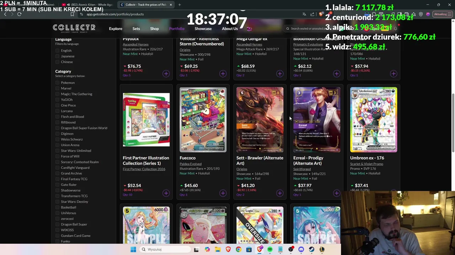
Task: Check the Japanese language filter
Action: pos(57,56)
